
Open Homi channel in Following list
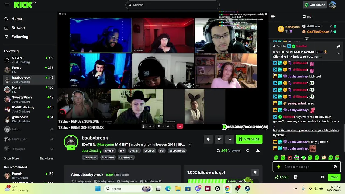[x=29, y=89]
